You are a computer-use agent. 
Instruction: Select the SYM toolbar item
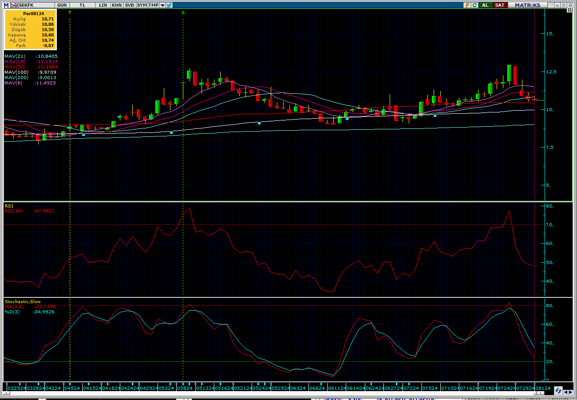click(142, 5)
